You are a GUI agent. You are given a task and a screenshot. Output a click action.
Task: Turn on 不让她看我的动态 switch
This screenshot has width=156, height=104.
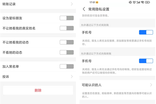67,42
